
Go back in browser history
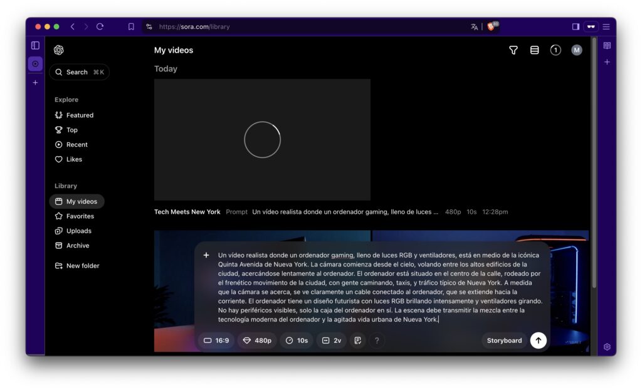click(x=73, y=26)
